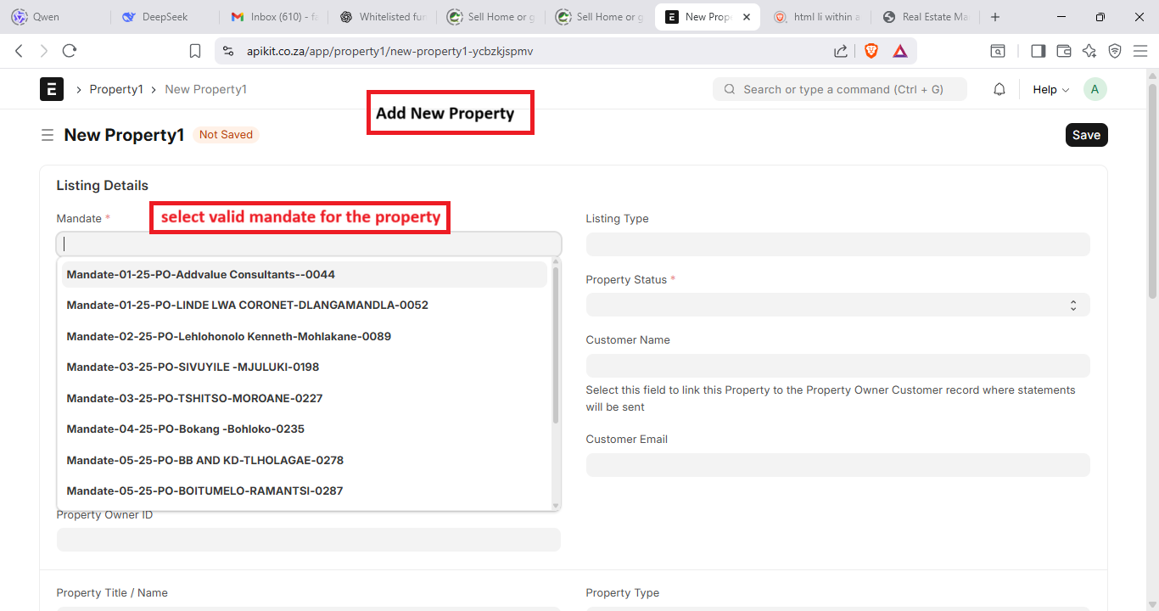The width and height of the screenshot is (1159, 611).
Task: Open the Help dropdown menu
Action: pyautogui.click(x=1050, y=89)
